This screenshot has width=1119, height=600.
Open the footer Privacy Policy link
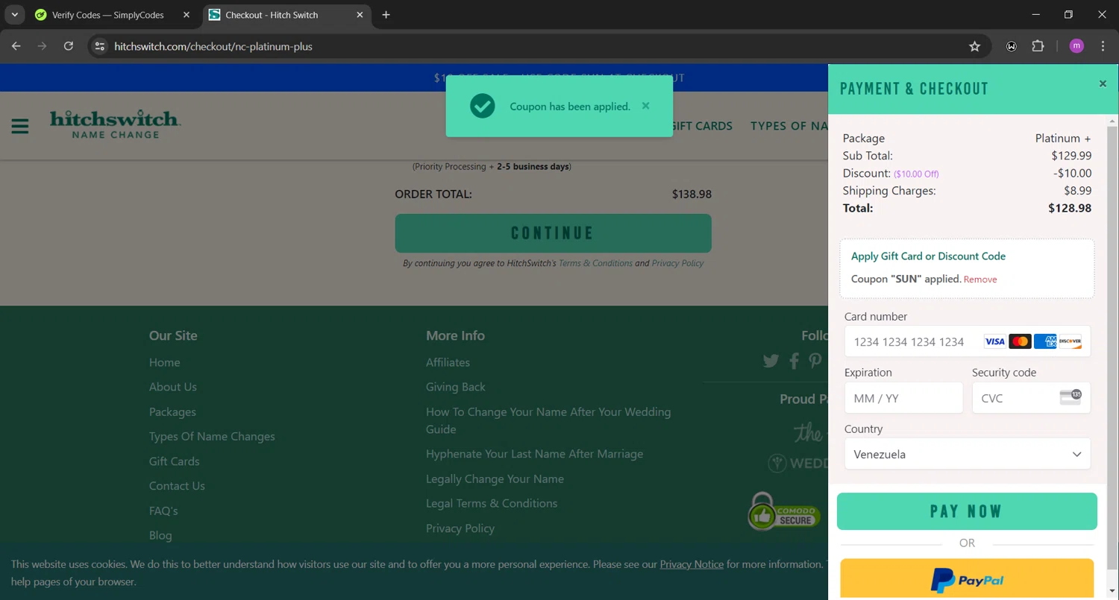(x=460, y=528)
